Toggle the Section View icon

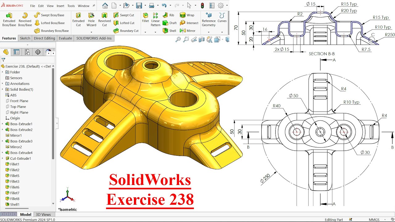[x=202, y=39]
